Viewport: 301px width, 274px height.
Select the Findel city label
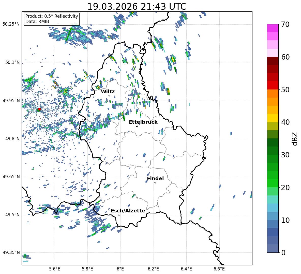[155, 178]
